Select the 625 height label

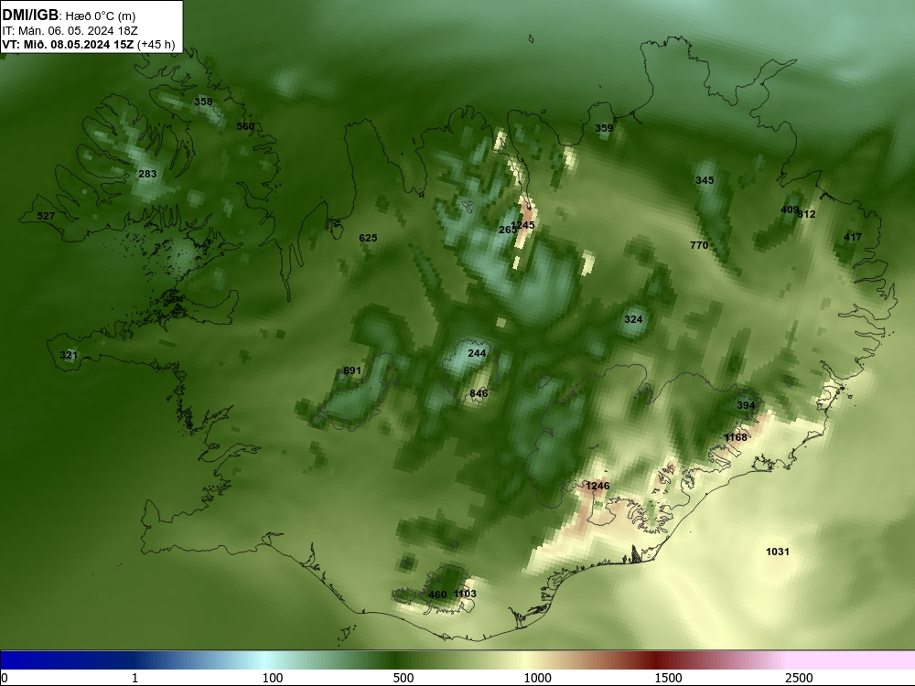click(x=368, y=238)
